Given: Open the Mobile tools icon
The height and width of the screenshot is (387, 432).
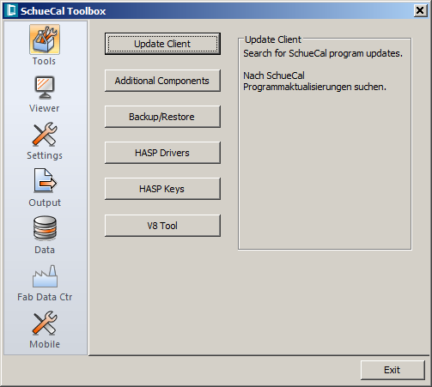Looking at the screenshot, I should (x=45, y=323).
